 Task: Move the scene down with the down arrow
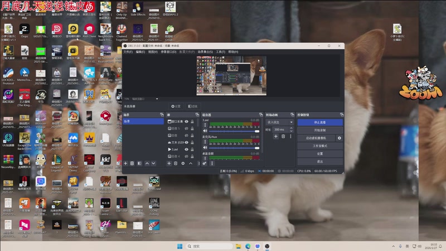pyautogui.click(x=153, y=163)
